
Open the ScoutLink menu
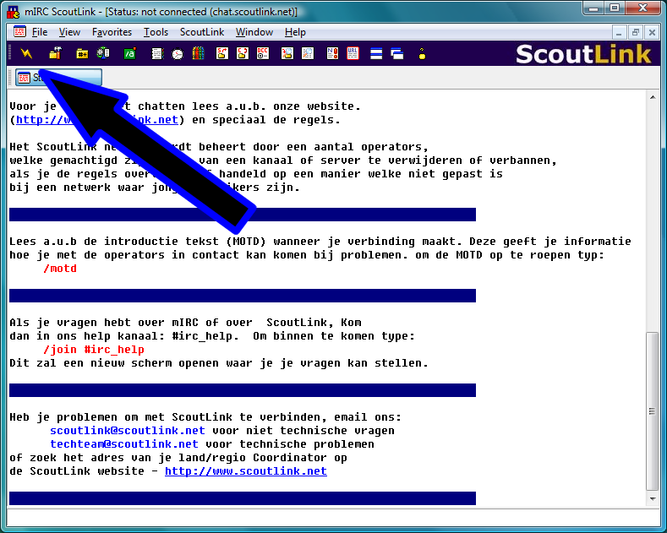pos(202,32)
